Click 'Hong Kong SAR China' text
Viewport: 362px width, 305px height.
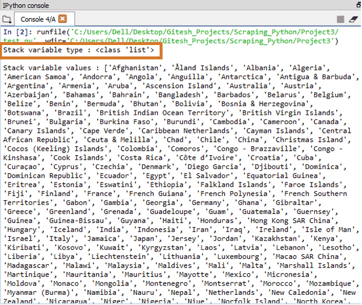291,220
